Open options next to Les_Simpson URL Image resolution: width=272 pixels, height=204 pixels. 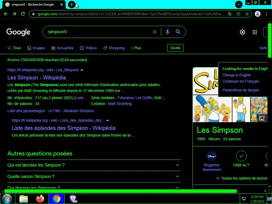click(82, 70)
